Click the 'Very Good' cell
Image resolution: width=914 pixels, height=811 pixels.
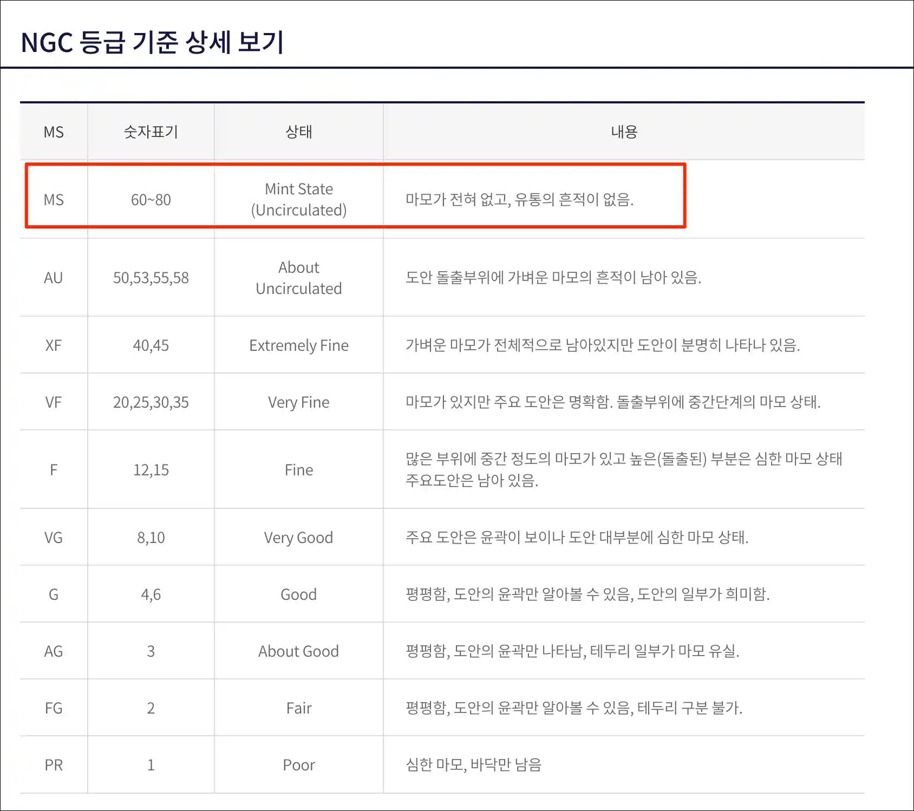pos(299,538)
